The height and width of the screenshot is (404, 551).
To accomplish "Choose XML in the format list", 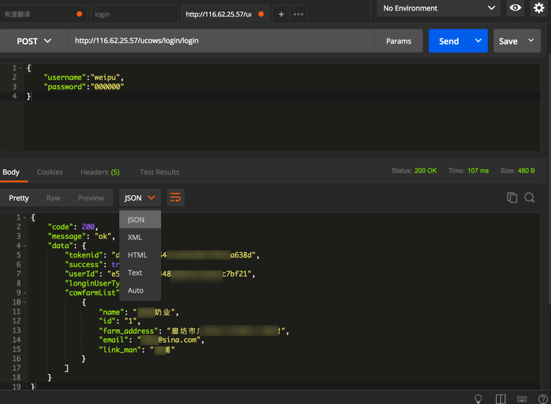I will coord(140,237).
